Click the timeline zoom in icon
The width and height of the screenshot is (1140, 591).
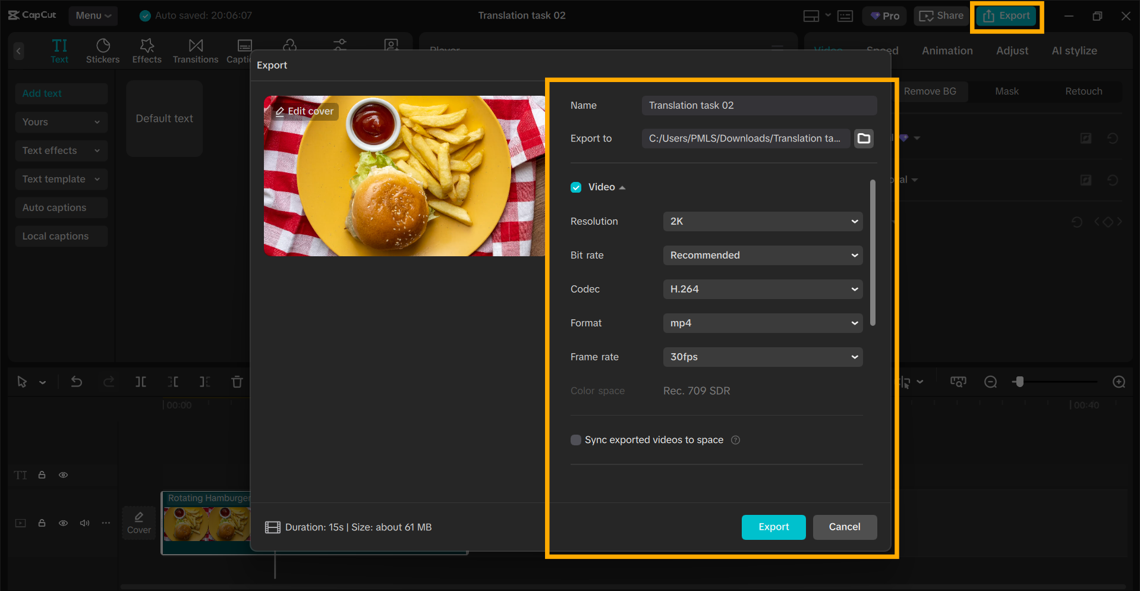pos(1119,382)
